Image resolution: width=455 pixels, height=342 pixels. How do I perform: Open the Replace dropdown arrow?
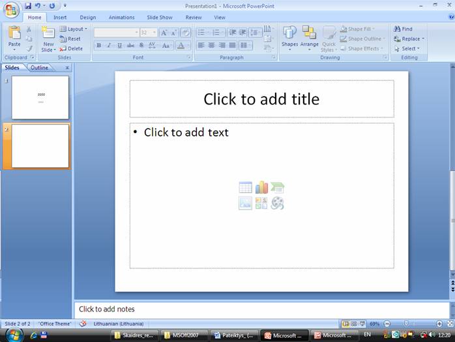[x=423, y=39]
